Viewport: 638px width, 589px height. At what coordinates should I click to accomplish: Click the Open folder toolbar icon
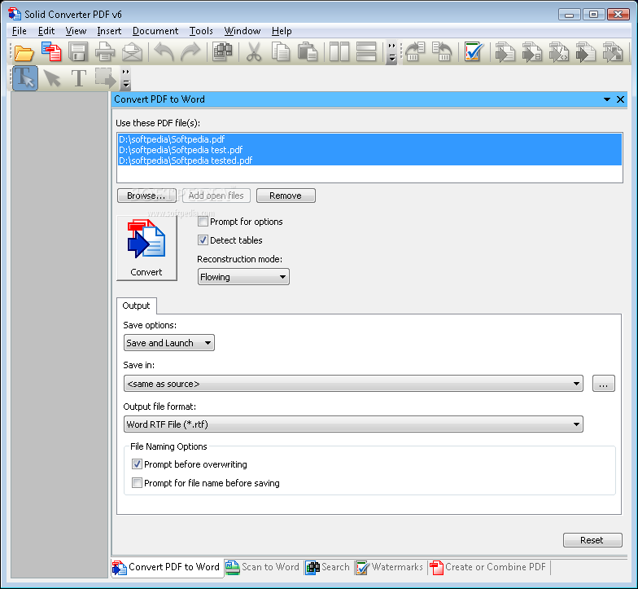24,52
